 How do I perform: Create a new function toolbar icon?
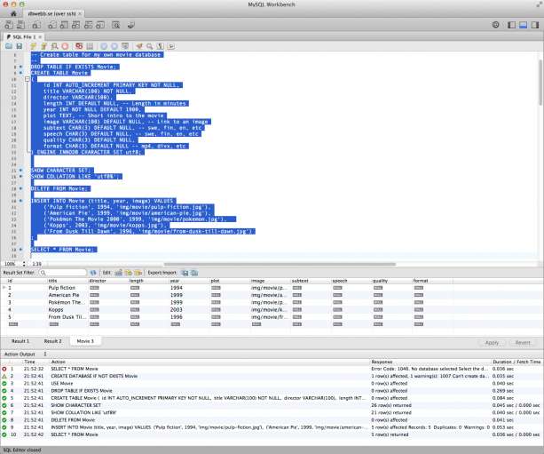pyautogui.click(x=100, y=25)
